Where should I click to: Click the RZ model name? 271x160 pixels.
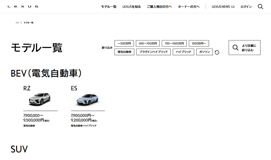pos(27,88)
